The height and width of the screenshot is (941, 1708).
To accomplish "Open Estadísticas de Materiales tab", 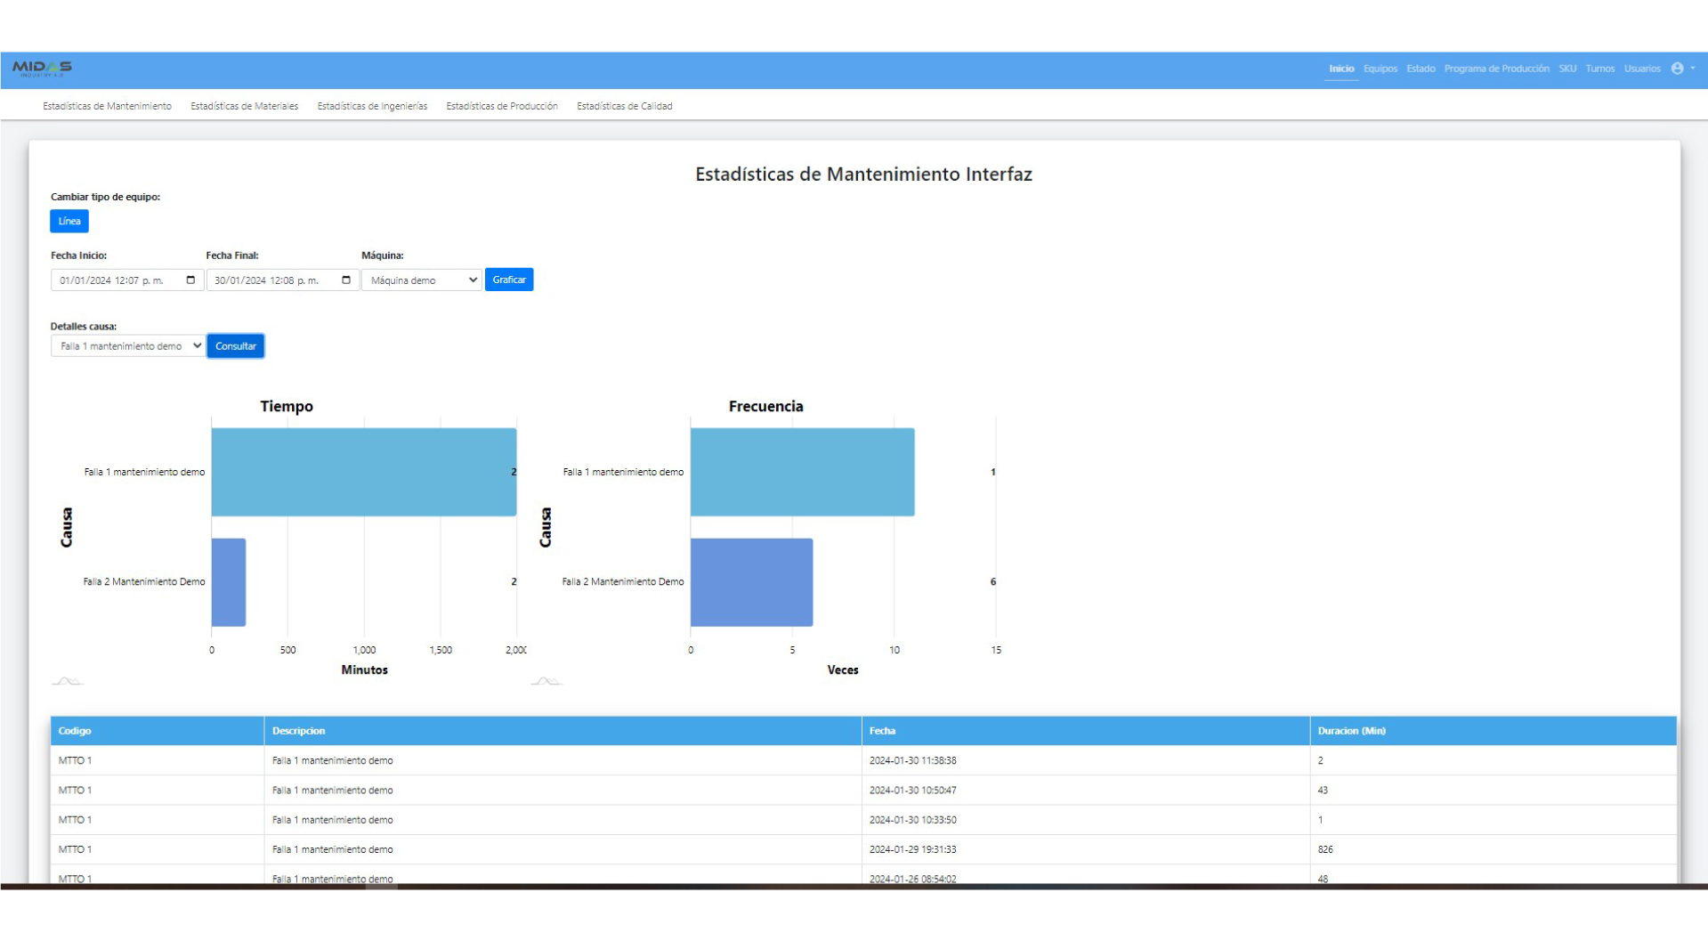I will click(244, 106).
